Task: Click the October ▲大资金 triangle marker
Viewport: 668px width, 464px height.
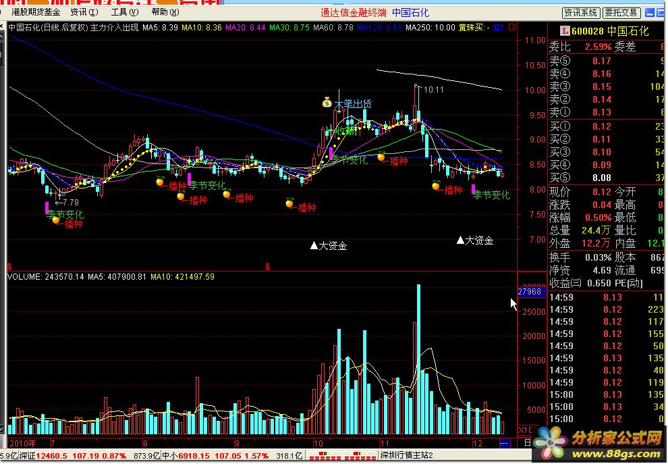Action: tap(314, 245)
